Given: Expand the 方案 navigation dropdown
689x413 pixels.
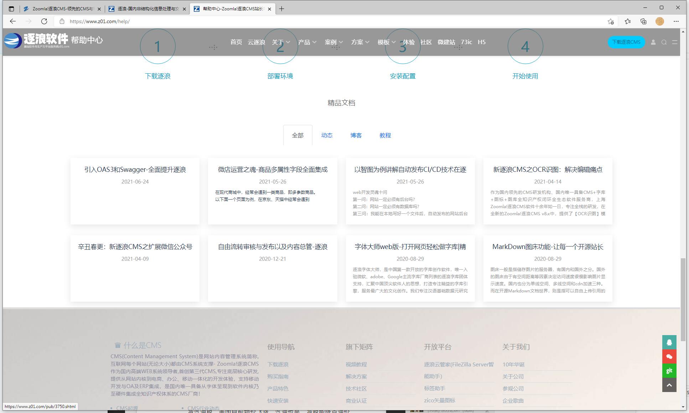Looking at the screenshot, I should tap(360, 42).
